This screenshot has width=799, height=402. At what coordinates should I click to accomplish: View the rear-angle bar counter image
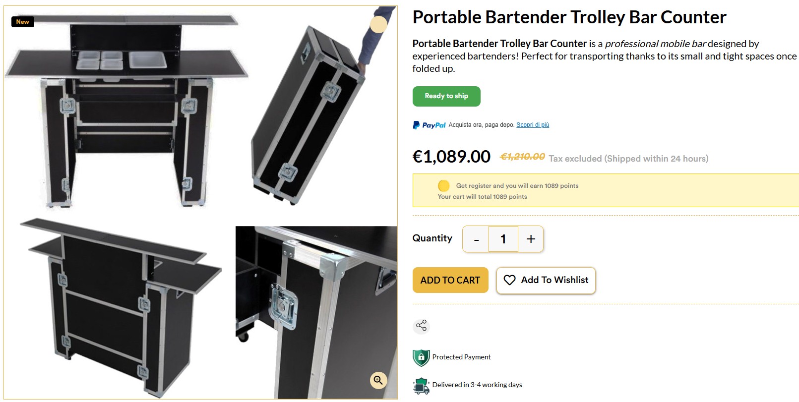pyautogui.click(x=119, y=307)
